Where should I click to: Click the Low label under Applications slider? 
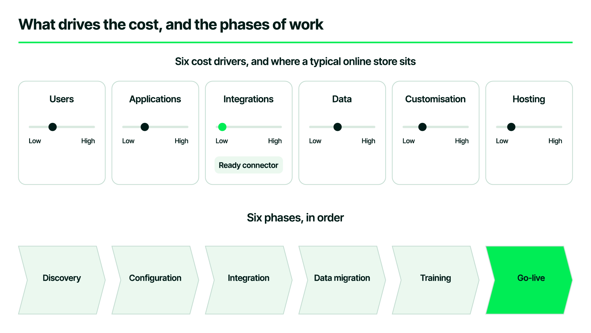coord(128,141)
